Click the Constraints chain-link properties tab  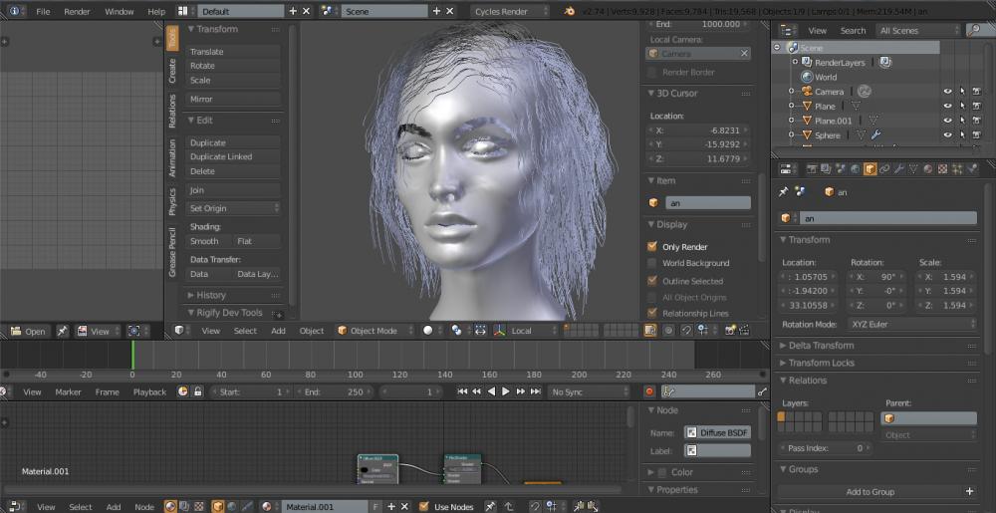(x=884, y=169)
